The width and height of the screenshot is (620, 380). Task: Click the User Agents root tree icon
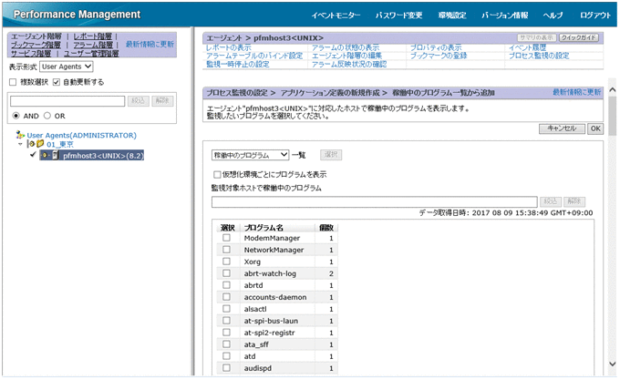pos(20,135)
